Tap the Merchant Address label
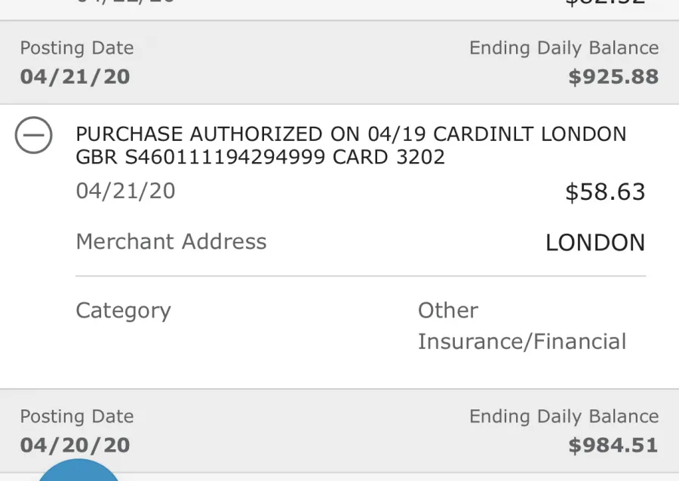679x481 pixels. click(171, 241)
